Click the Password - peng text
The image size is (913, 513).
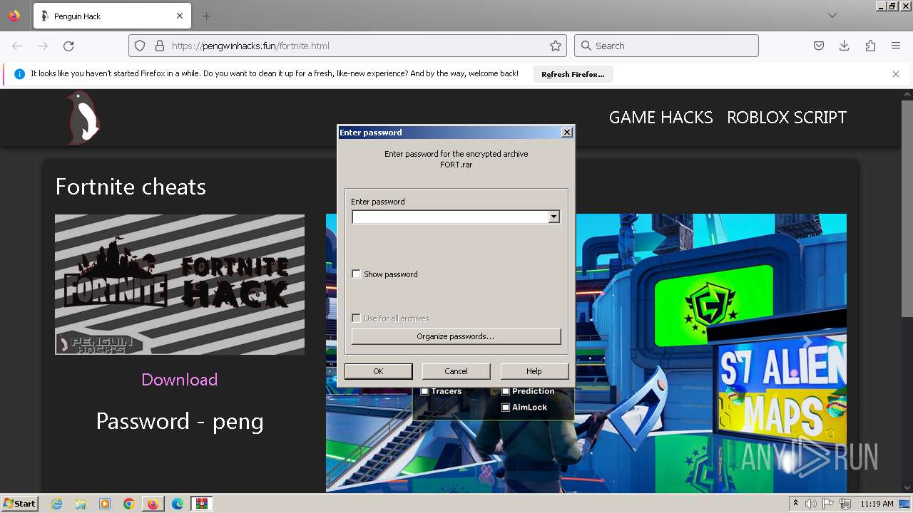180,421
